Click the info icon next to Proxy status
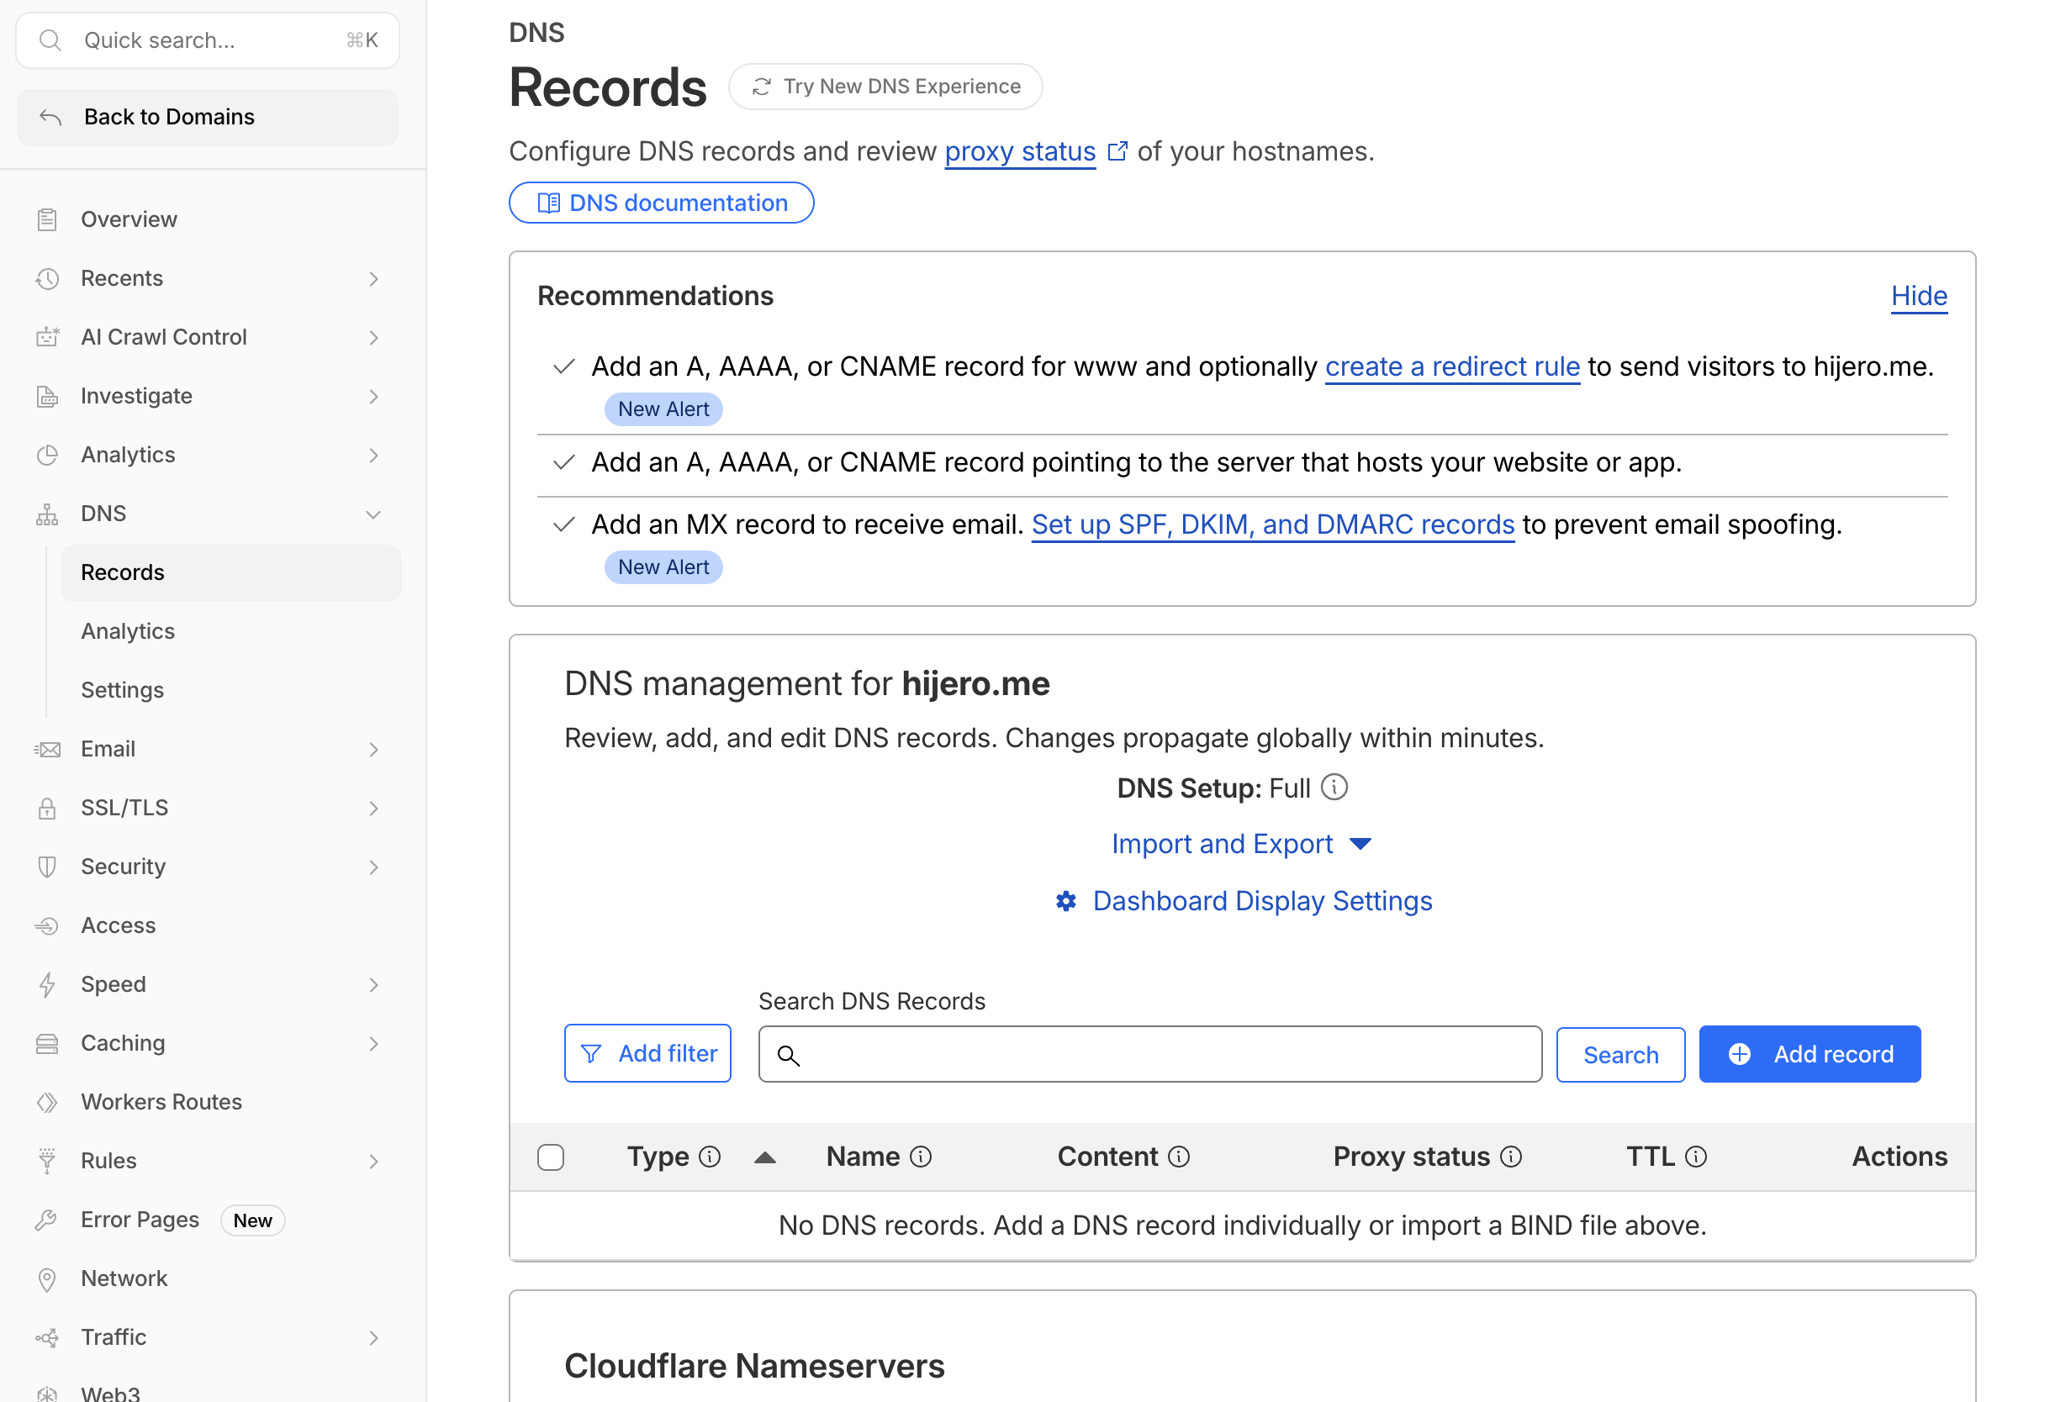2050x1402 pixels. [x=1511, y=1157]
